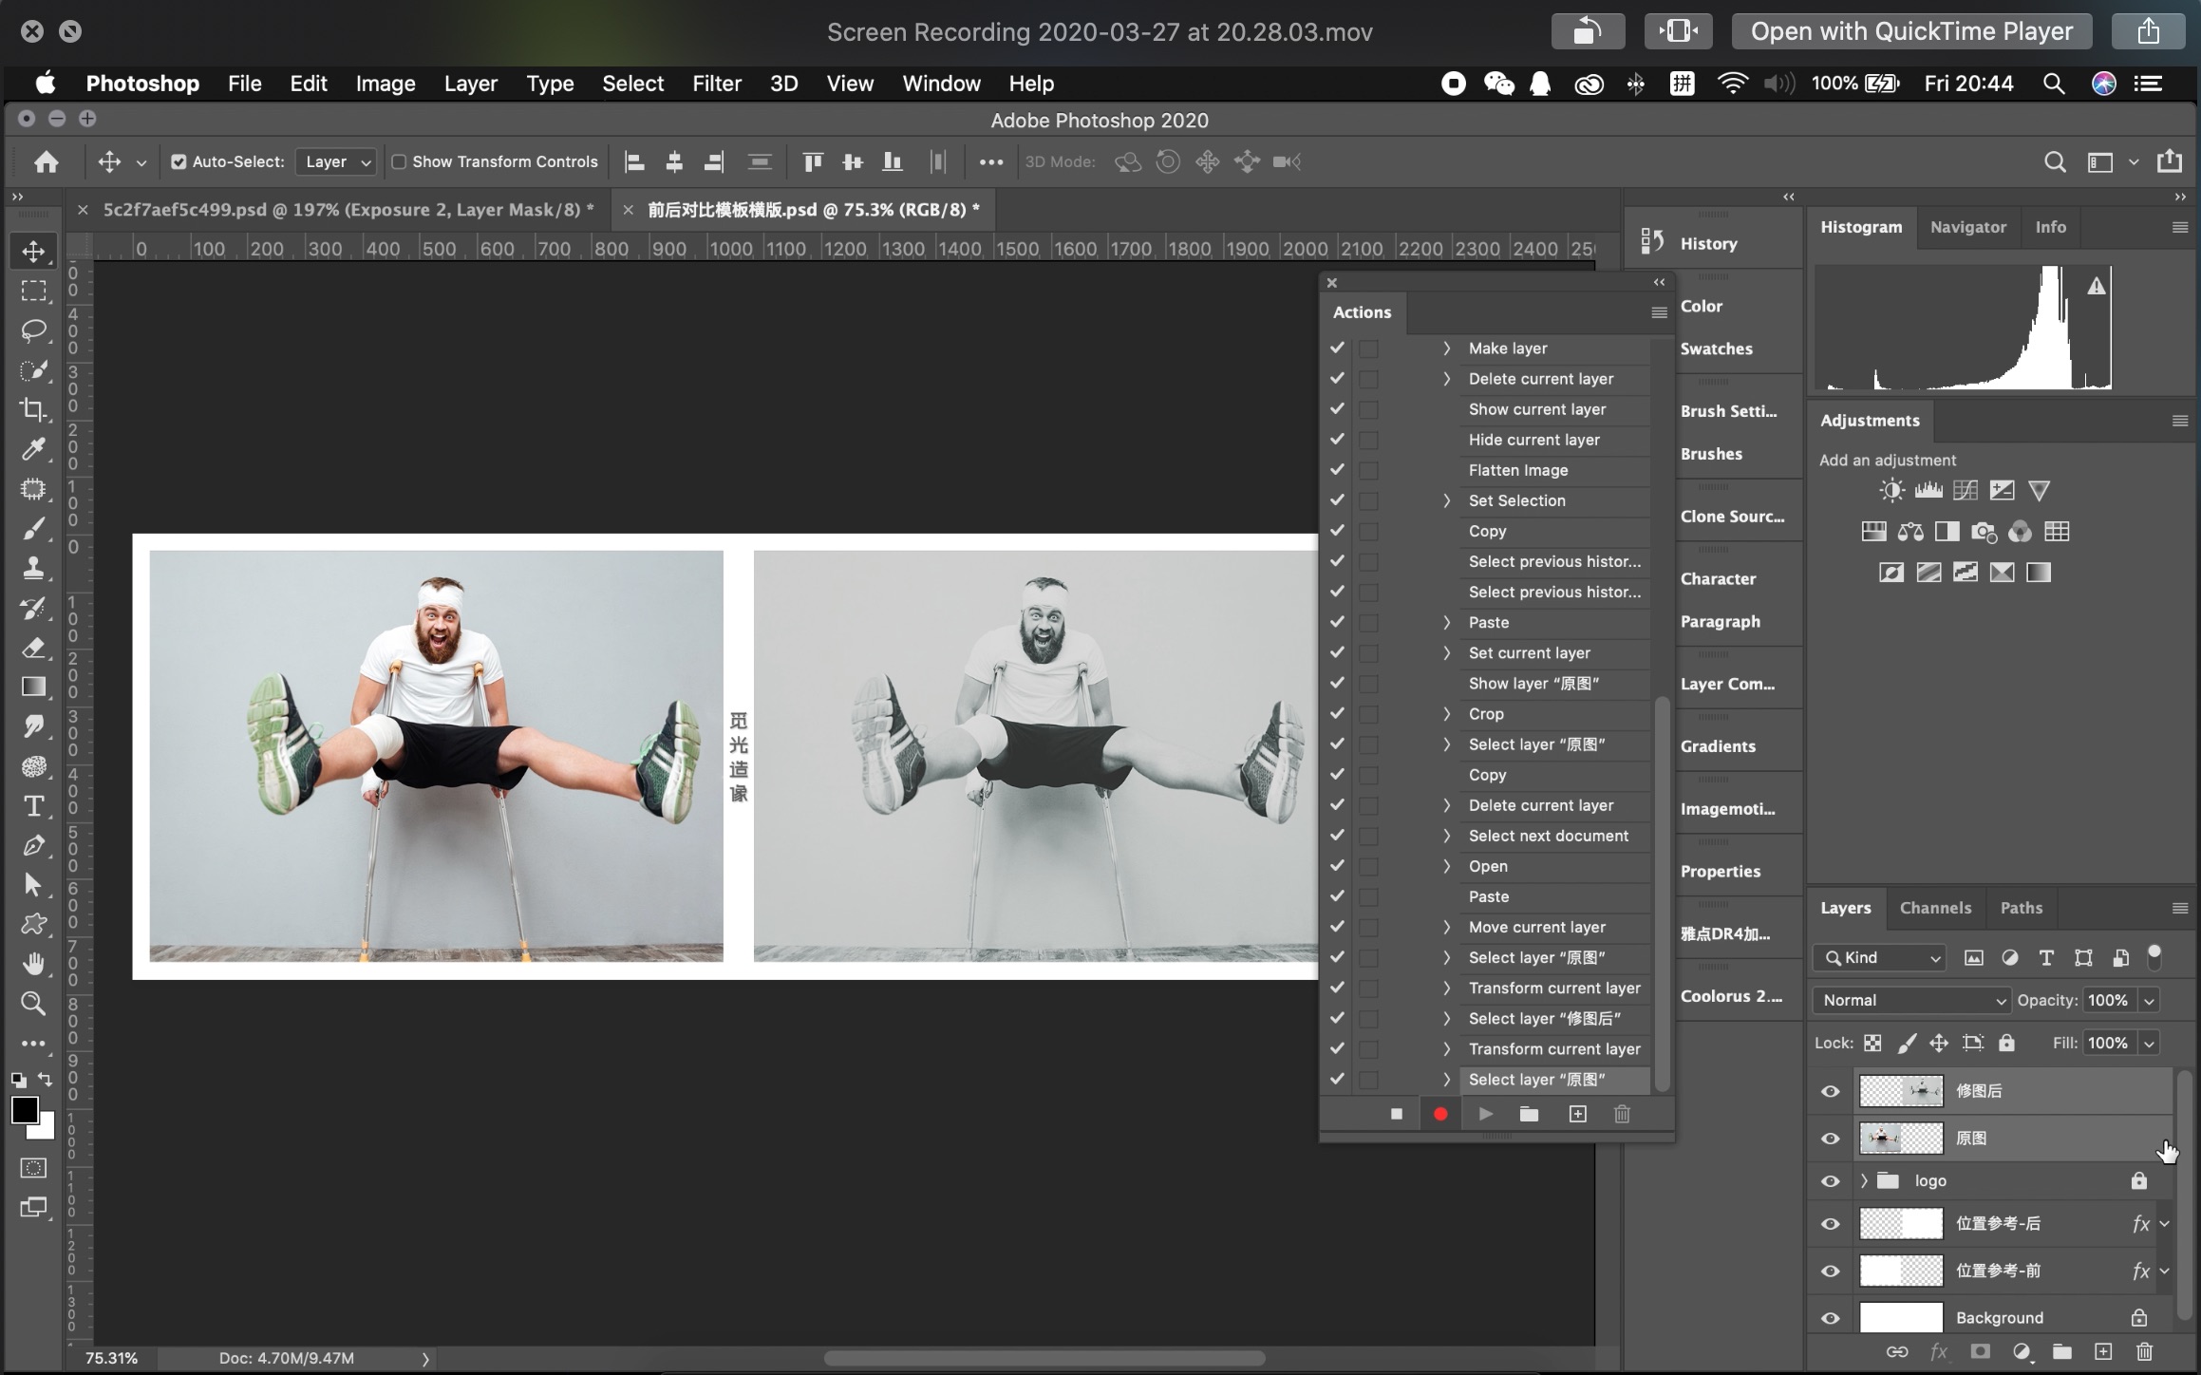Viewport: 2201px width, 1375px height.
Task: Click Open with QuickTime Player button
Action: tap(1910, 31)
